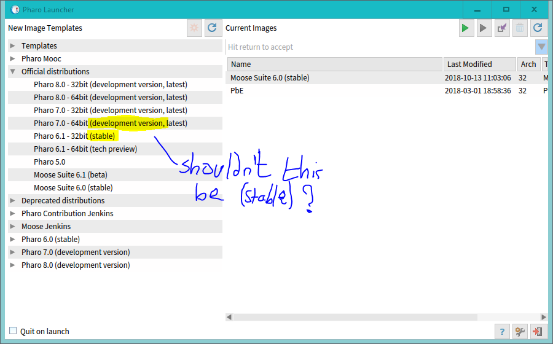This screenshot has height=344, width=553.
Task: Click the scroll left arrow of images table
Action: pos(229,317)
